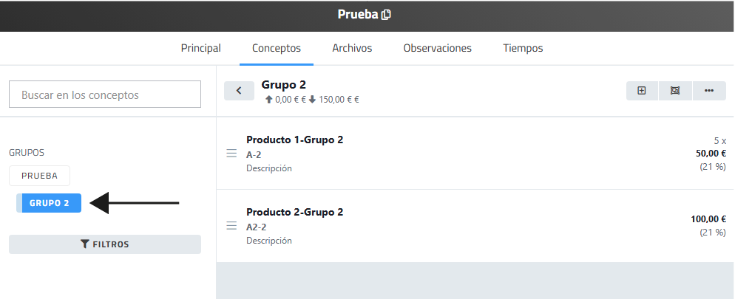Screen dimensions: 735x299
Task: Open the Producto 1-Grupo 2 concept
Action: tap(294, 140)
